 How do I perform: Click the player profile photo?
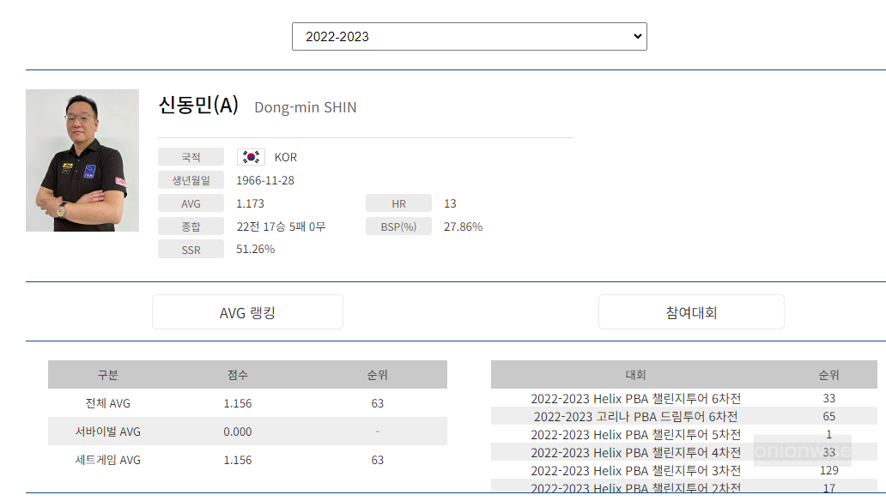[82, 160]
